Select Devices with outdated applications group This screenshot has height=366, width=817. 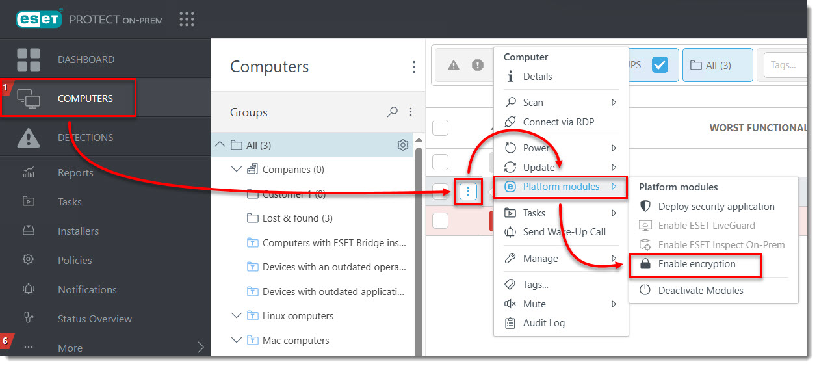(334, 292)
